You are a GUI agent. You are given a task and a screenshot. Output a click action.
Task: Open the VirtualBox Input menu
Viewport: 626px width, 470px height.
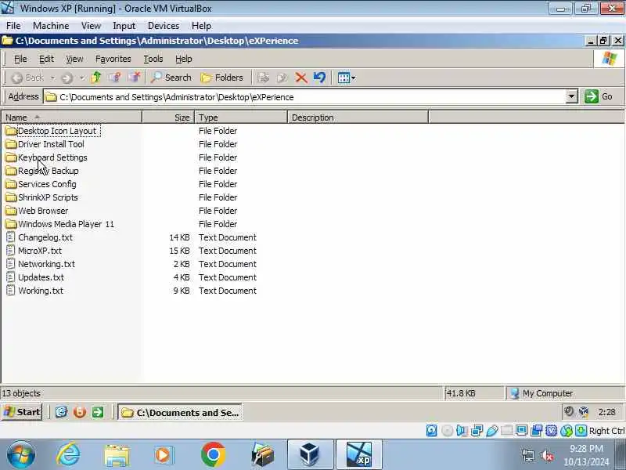tap(124, 26)
